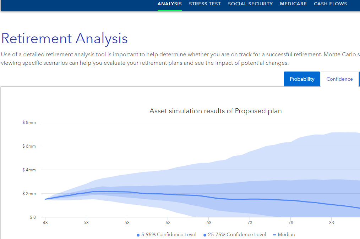Click the $ 2mm y-axis label
Screen dimensions: 360x239
(29, 194)
